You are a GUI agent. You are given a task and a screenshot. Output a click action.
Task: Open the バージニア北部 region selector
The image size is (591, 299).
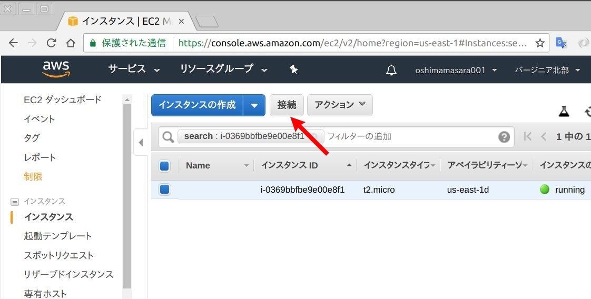tap(547, 70)
